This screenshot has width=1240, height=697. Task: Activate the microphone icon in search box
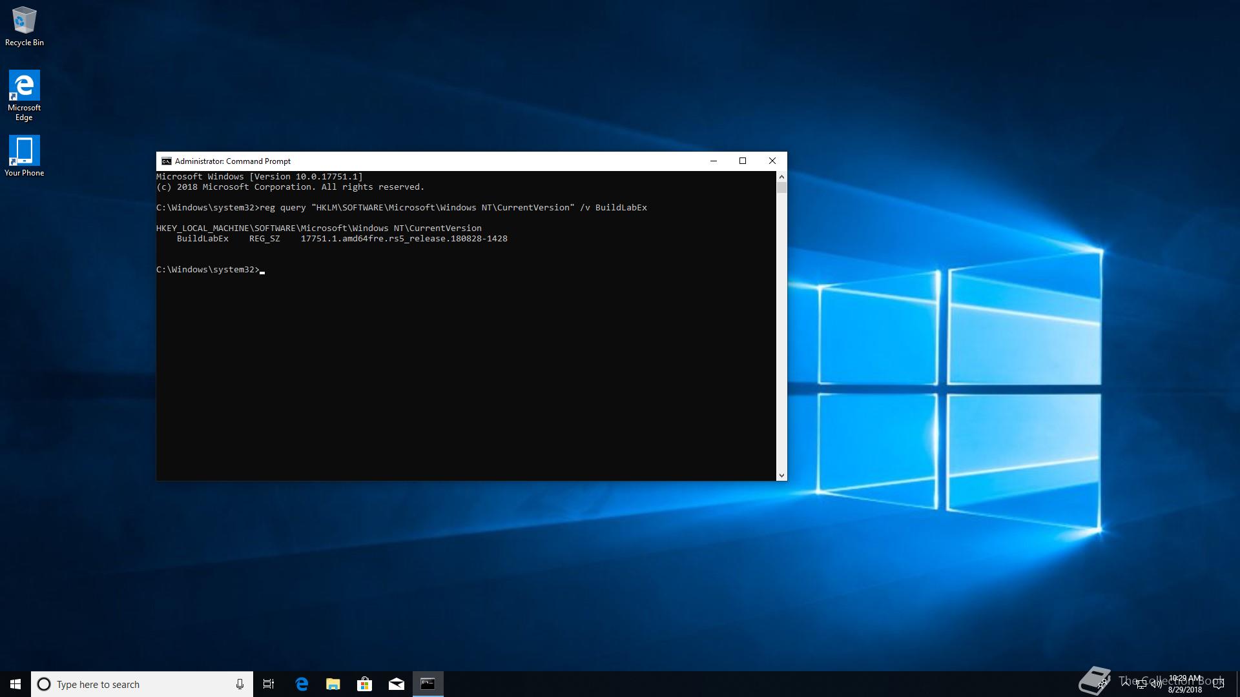point(240,684)
